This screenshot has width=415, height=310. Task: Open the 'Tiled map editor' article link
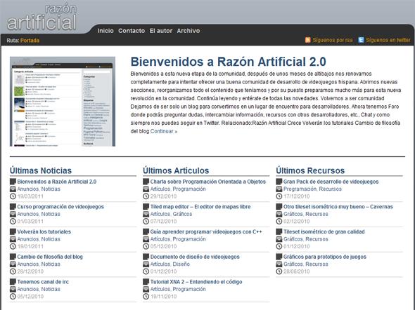click(x=200, y=207)
